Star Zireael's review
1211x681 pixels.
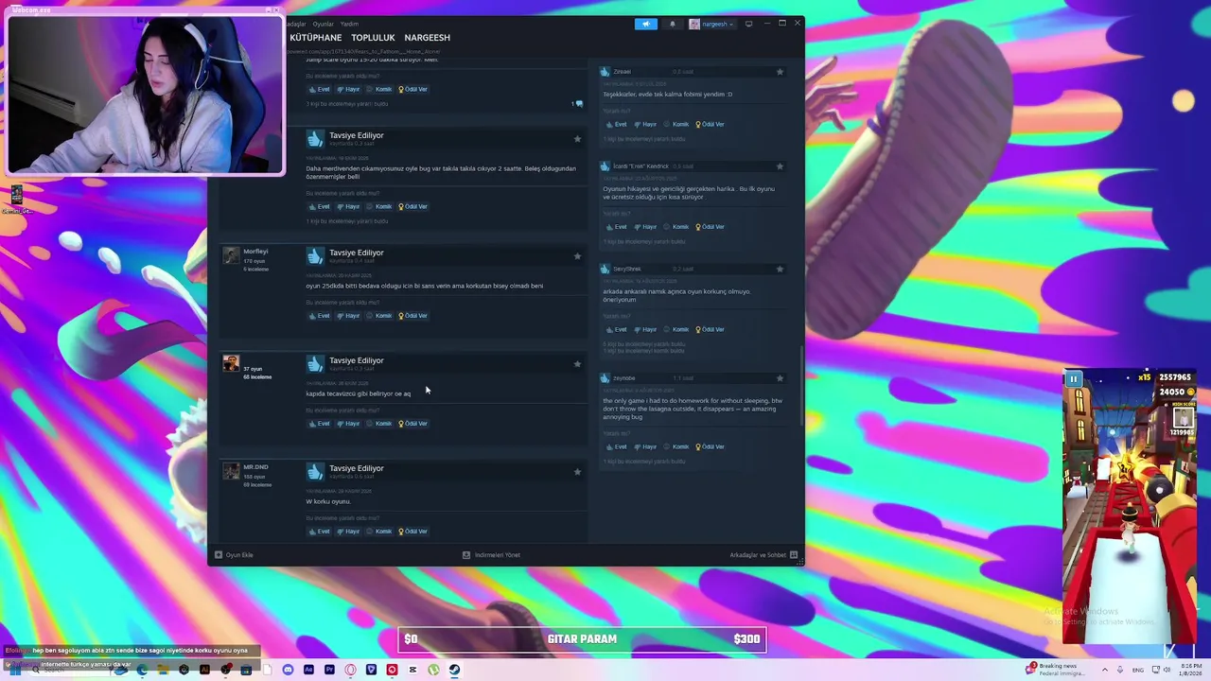coord(780,72)
